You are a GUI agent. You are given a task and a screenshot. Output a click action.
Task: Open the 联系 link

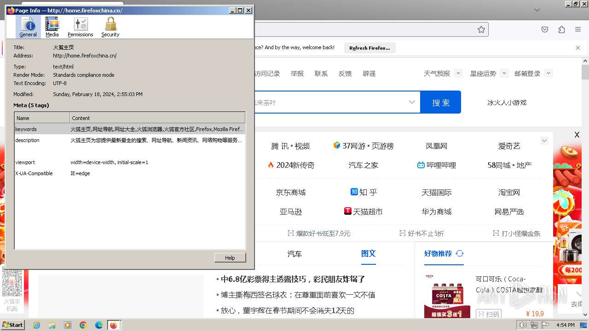[x=321, y=74]
